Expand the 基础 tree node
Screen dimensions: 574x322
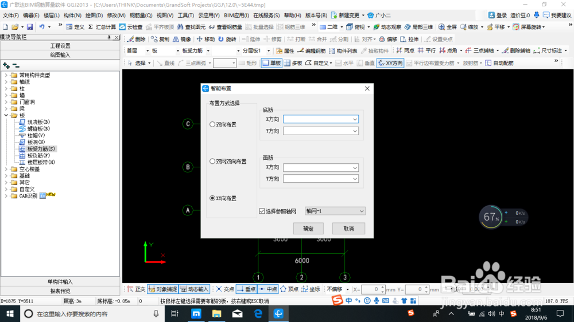click(x=6, y=176)
